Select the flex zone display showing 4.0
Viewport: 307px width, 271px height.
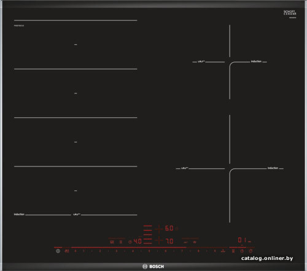point(138,241)
